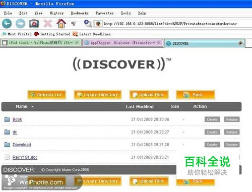
Task: Open the Book folder link
Action: pyautogui.click(x=17, y=119)
